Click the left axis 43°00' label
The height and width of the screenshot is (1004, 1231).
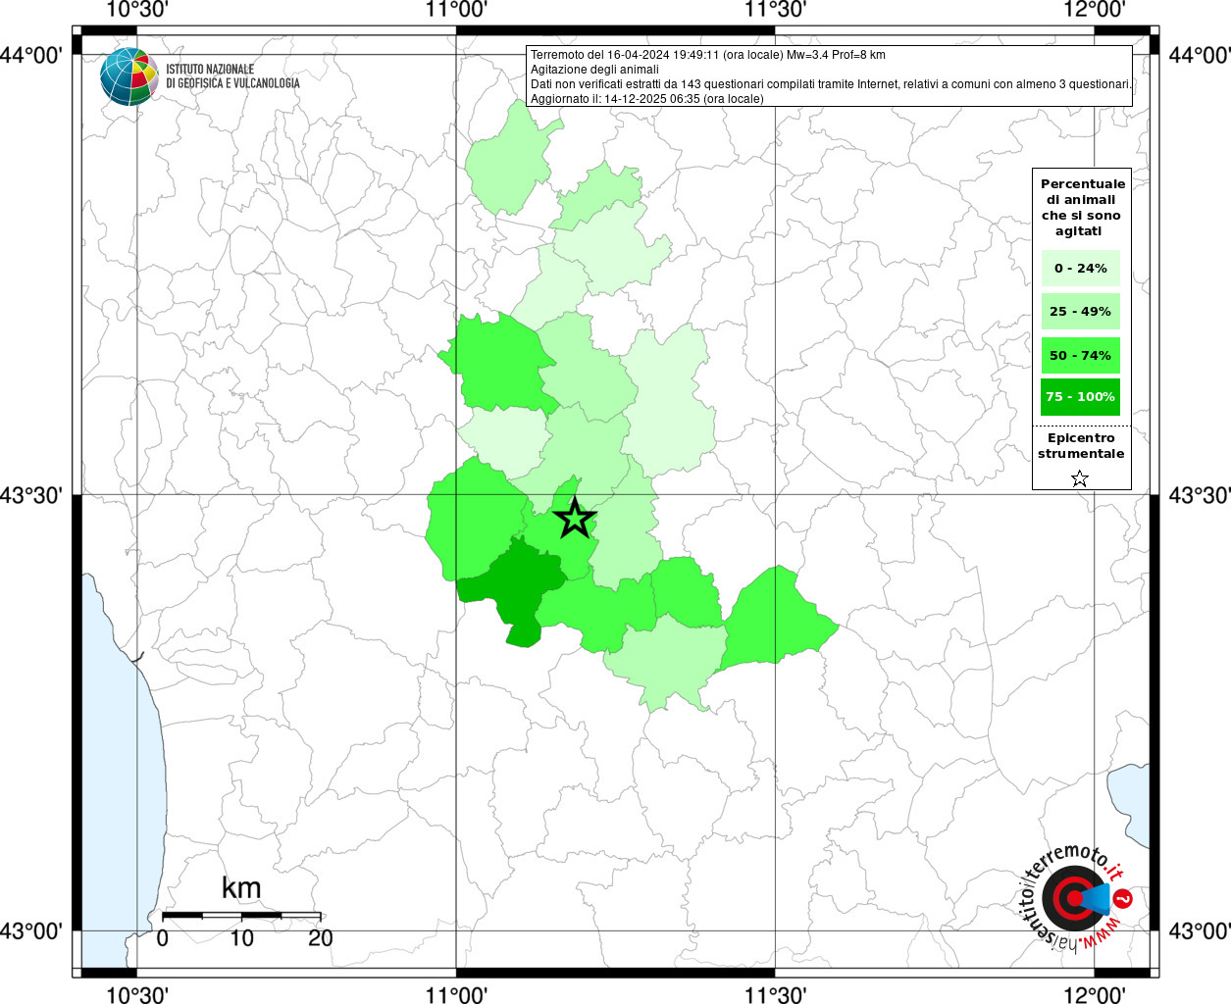(x=31, y=931)
